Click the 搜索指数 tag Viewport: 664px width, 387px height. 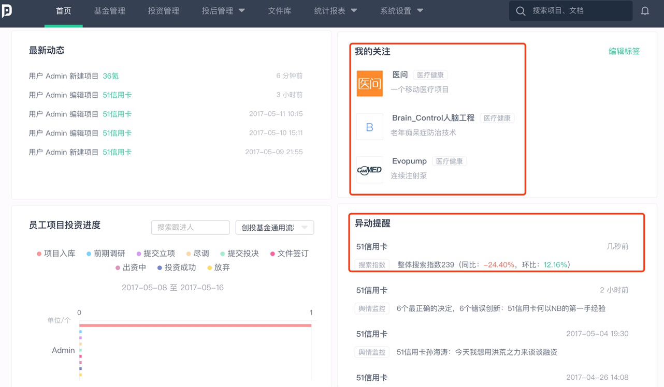tap(372, 265)
